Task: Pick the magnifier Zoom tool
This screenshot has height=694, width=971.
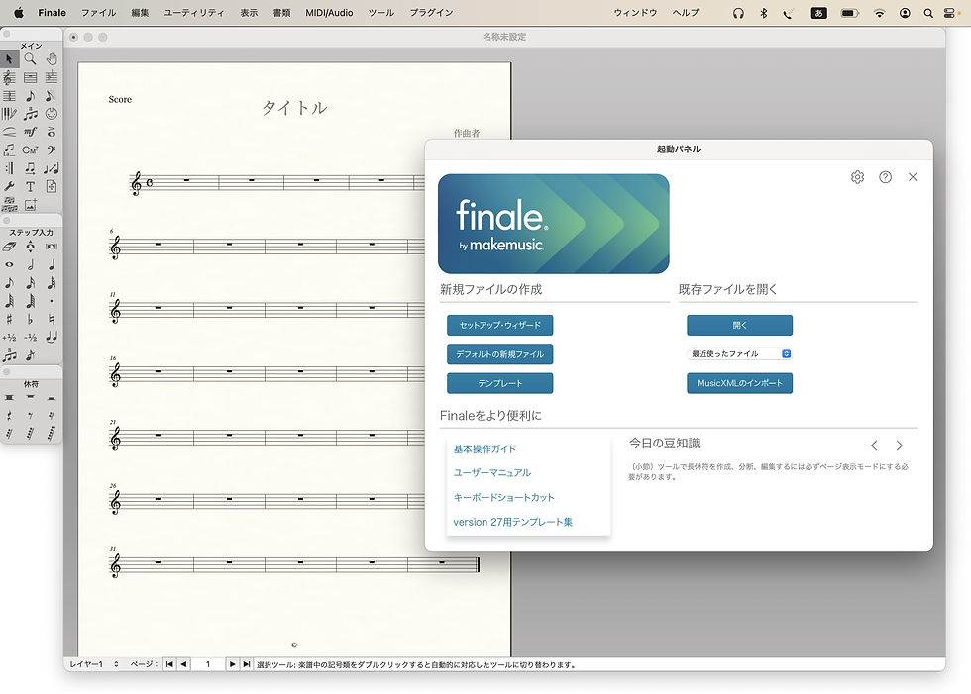Action: (31, 59)
